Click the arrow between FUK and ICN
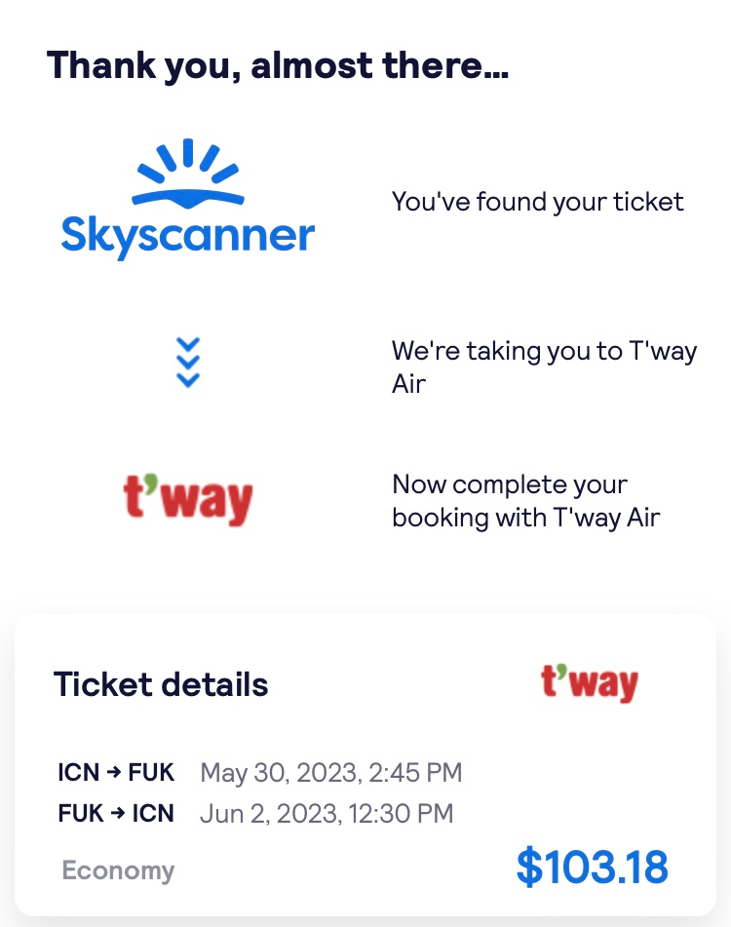The image size is (731, 927). click(x=118, y=814)
